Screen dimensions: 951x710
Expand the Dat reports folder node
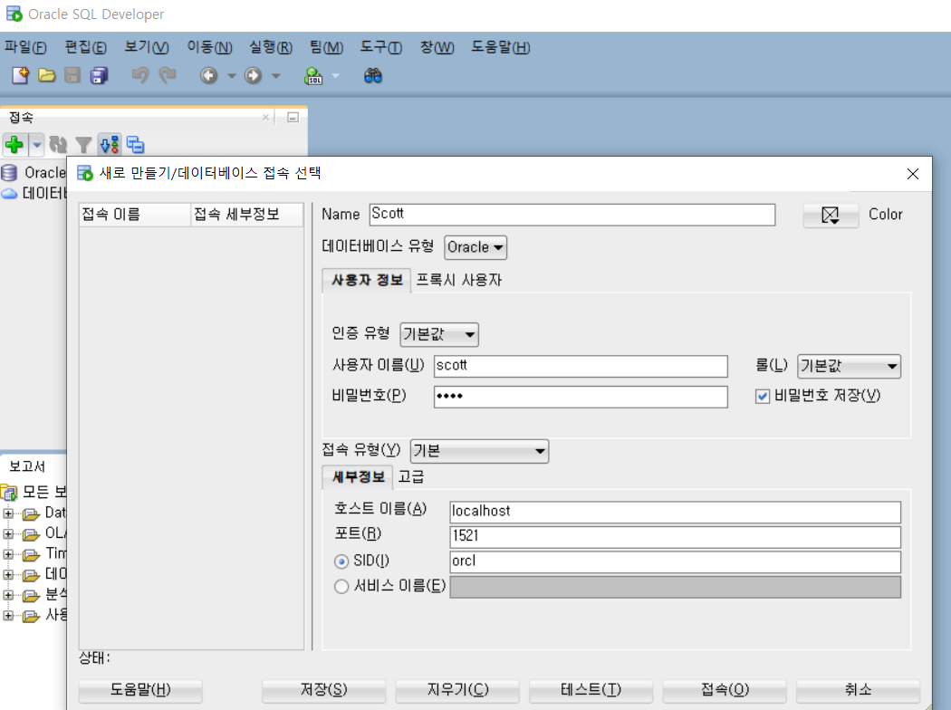pyautogui.click(x=8, y=513)
